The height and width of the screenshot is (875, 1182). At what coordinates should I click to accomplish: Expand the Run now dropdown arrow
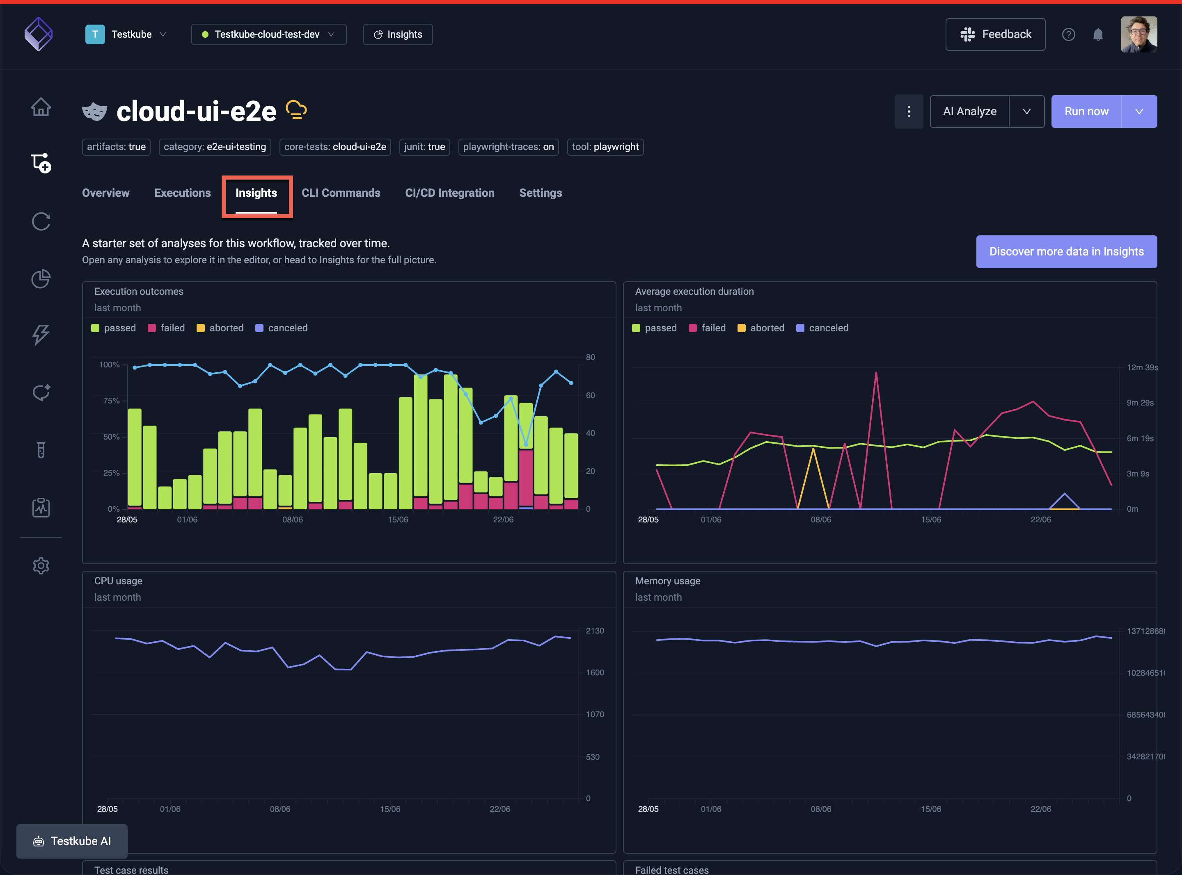pyautogui.click(x=1139, y=111)
